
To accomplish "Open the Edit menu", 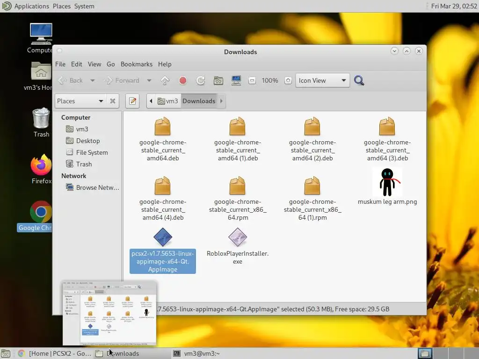I will pos(76,64).
